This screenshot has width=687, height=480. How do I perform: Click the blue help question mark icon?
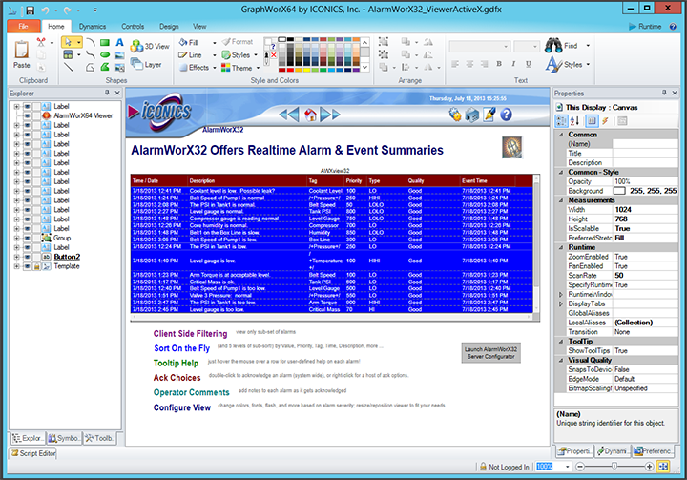(506, 115)
